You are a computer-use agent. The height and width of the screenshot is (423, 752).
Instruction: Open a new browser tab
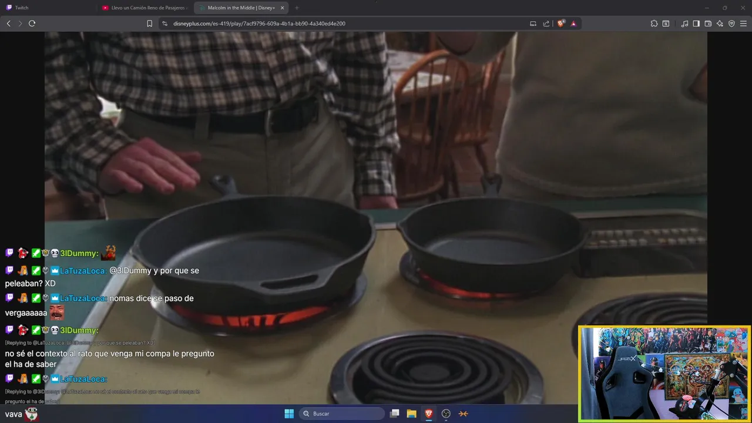click(297, 8)
